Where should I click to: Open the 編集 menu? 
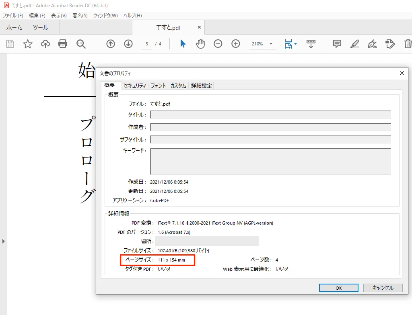37,16
